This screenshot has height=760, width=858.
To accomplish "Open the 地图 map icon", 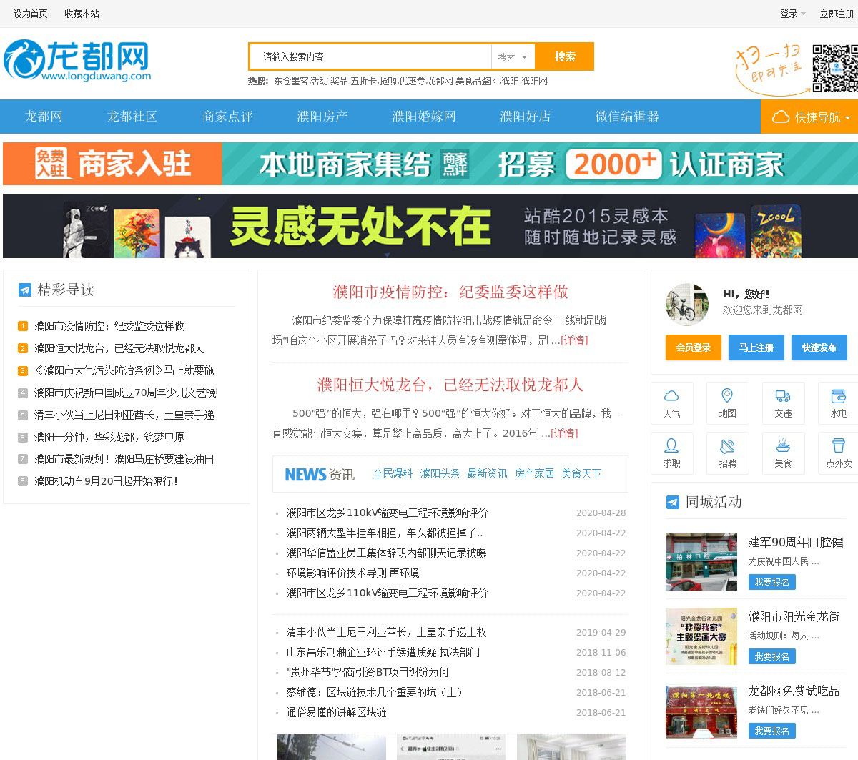I will pos(727,403).
